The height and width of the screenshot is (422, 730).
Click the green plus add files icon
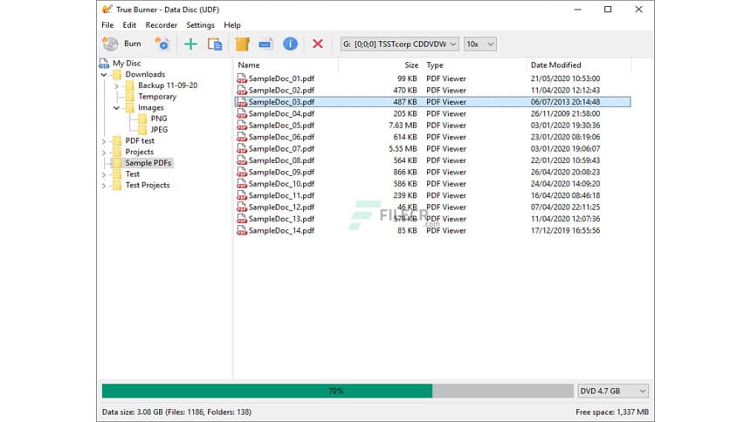pos(190,44)
